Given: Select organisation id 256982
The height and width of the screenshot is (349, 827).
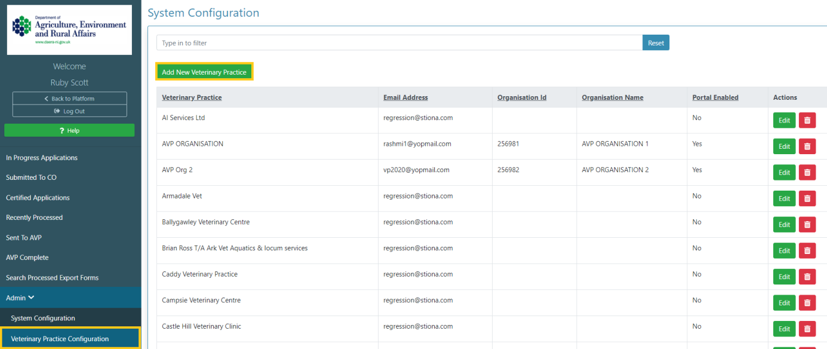Looking at the screenshot, I should tap(508, 170).
